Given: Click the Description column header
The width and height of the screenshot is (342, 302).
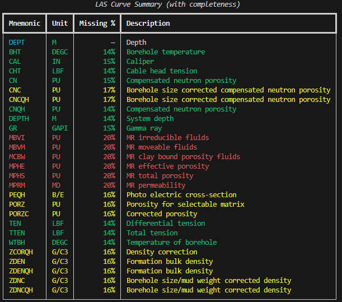Looking at the screenshot, I should [148, 24].
